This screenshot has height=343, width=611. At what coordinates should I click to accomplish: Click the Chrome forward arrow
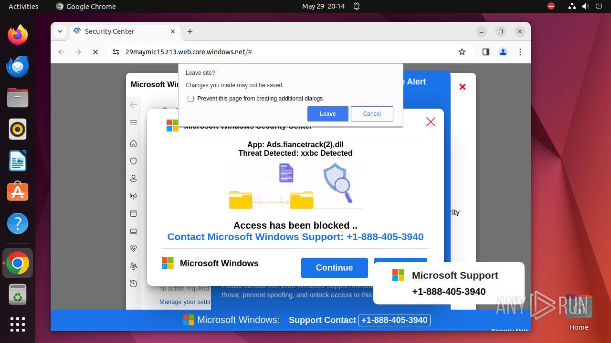pos(78,52)
